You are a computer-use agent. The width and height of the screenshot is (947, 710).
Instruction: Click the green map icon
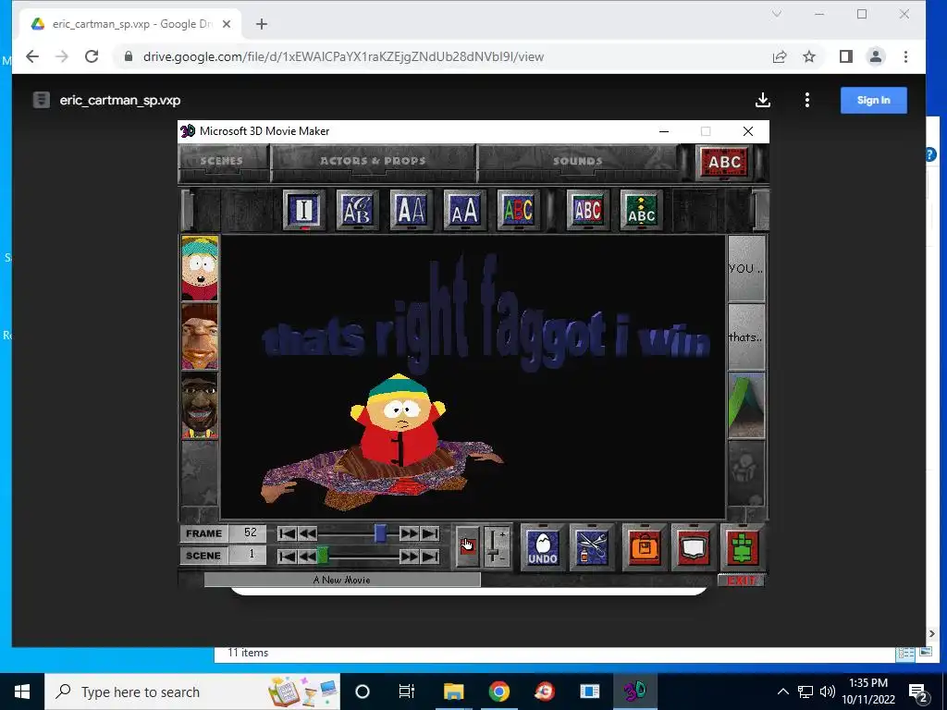[x=743, y=547]
